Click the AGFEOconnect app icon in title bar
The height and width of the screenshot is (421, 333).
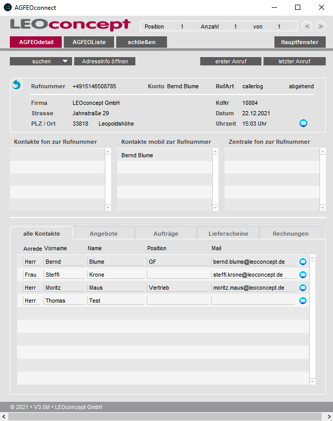7,7
